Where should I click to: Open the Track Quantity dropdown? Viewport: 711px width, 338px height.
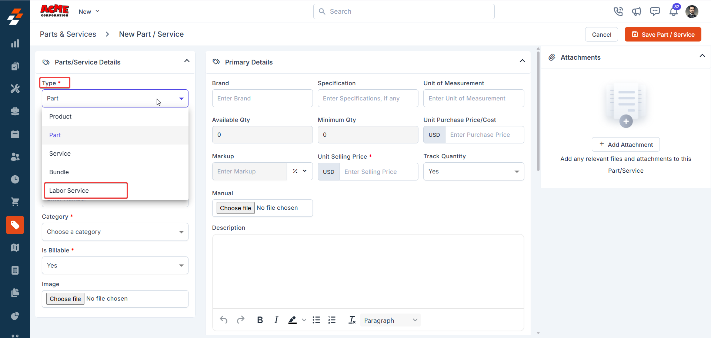(474, 172)
